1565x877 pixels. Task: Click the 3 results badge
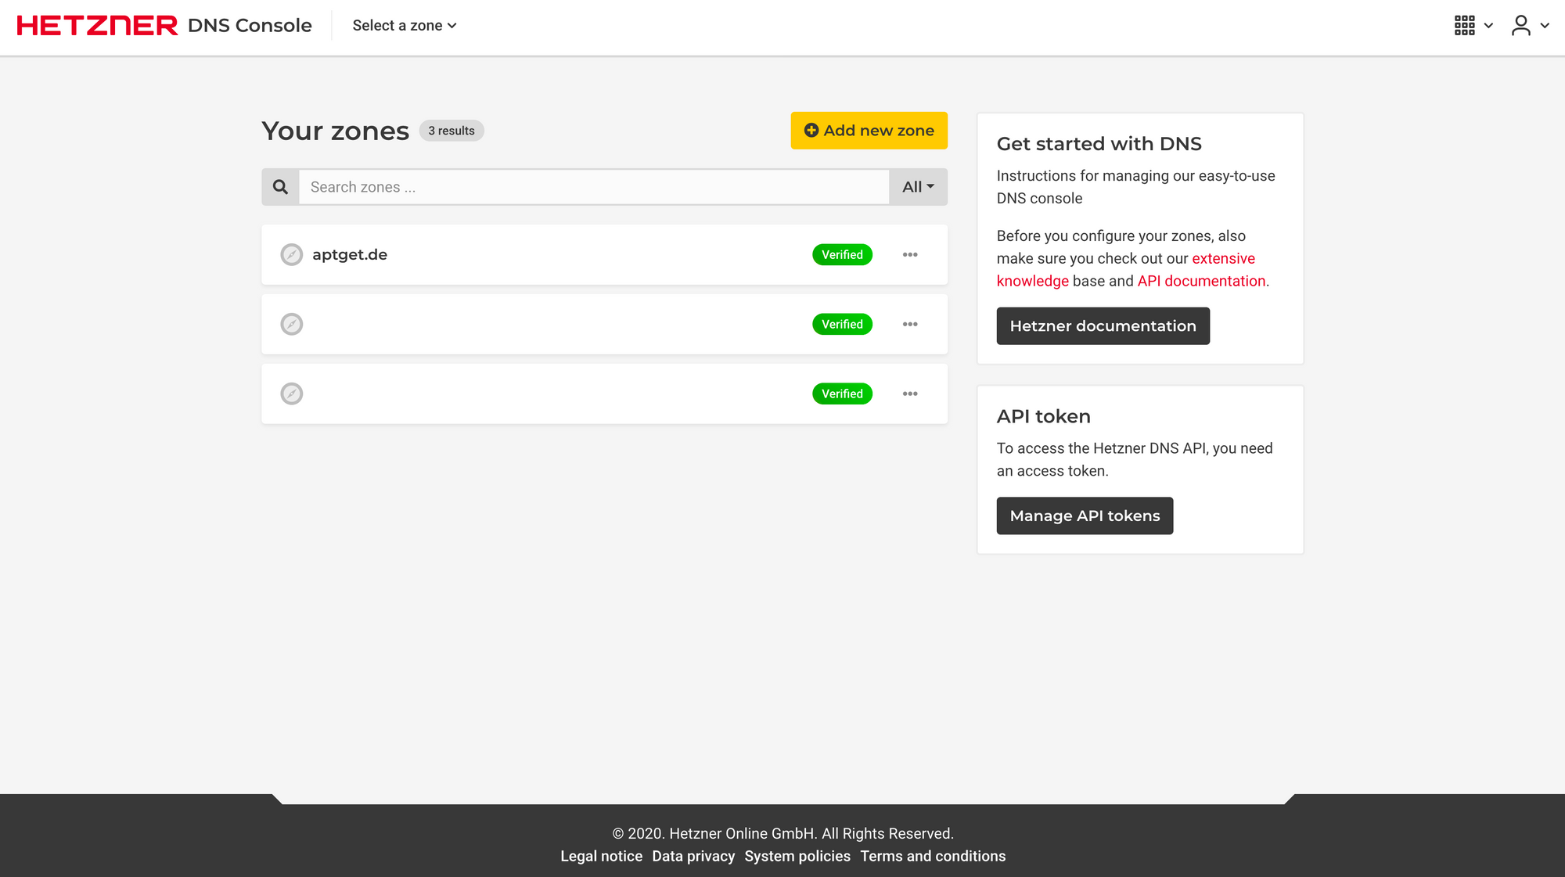pyautogui.click(x=452, y=131)
